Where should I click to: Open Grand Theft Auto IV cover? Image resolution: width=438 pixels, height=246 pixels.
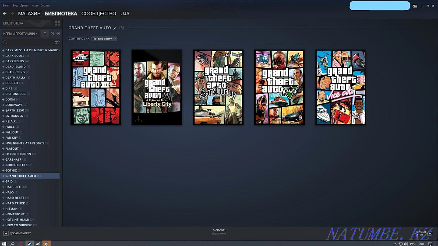click(157, 87)
